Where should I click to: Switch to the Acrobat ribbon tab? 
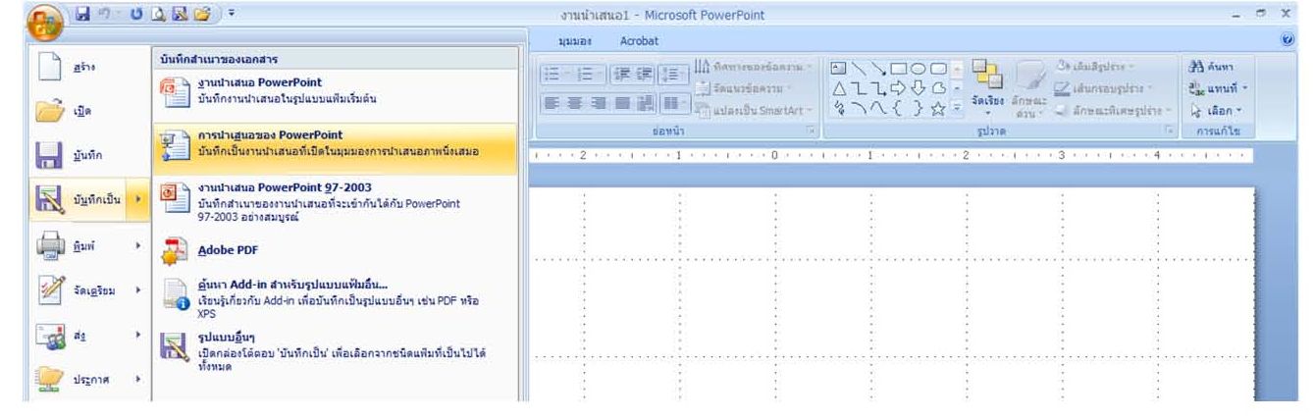tap(639, 41)
